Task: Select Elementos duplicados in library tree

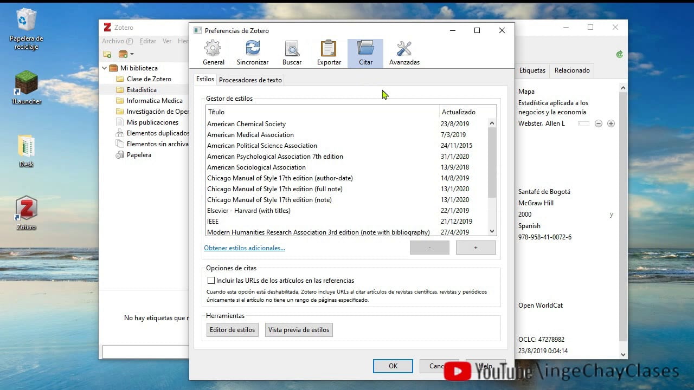Action: [152, 133]
